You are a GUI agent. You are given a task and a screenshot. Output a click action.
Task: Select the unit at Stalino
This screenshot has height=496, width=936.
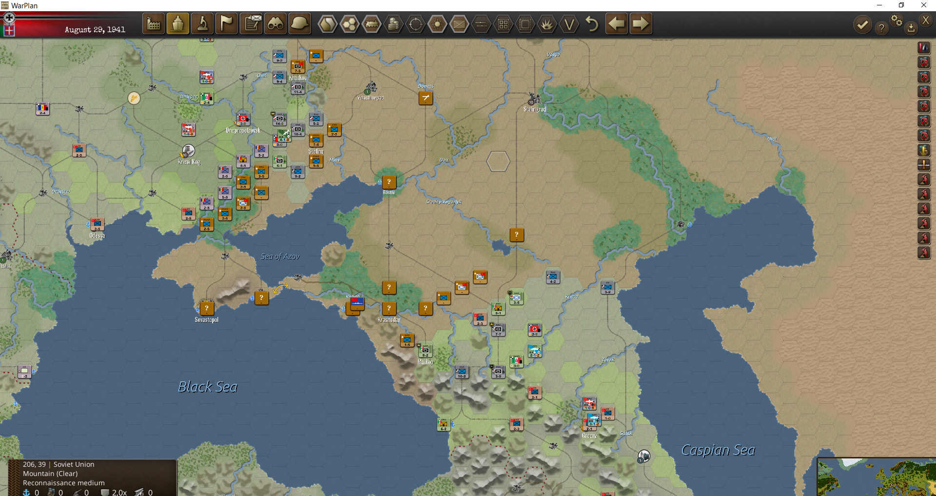[x=316, y=141]
